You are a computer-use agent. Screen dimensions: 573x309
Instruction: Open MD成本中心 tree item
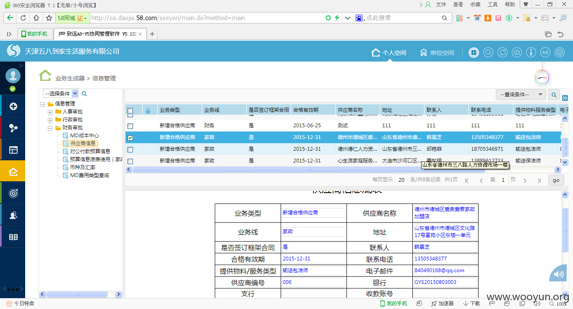tap(81, 136)
